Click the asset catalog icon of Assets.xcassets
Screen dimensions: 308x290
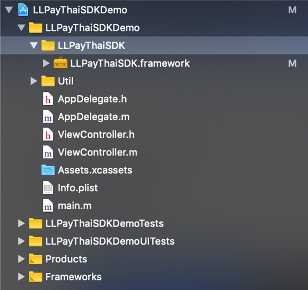click(x=48, y=170)
